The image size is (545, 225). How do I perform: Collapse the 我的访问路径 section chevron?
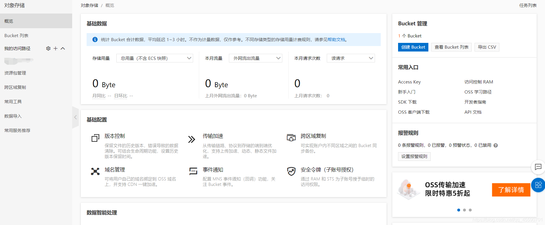(x=63, y=49)
